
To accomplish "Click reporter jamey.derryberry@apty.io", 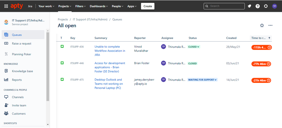I will [144, 82].
